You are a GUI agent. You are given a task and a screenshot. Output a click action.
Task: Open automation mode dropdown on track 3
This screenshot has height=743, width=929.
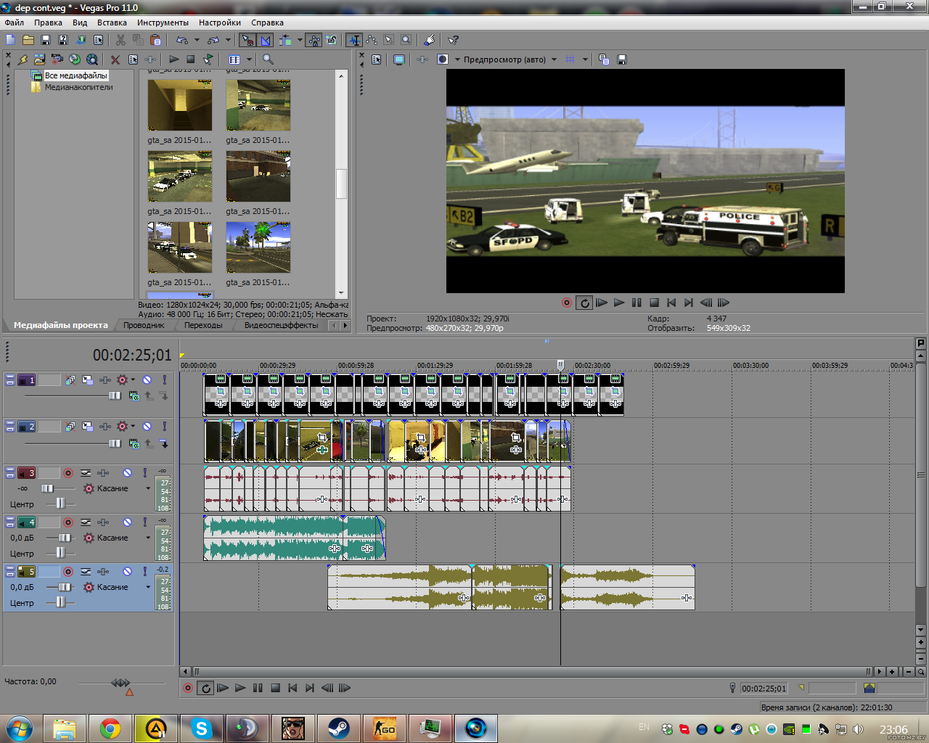click(x=148, y=488)
